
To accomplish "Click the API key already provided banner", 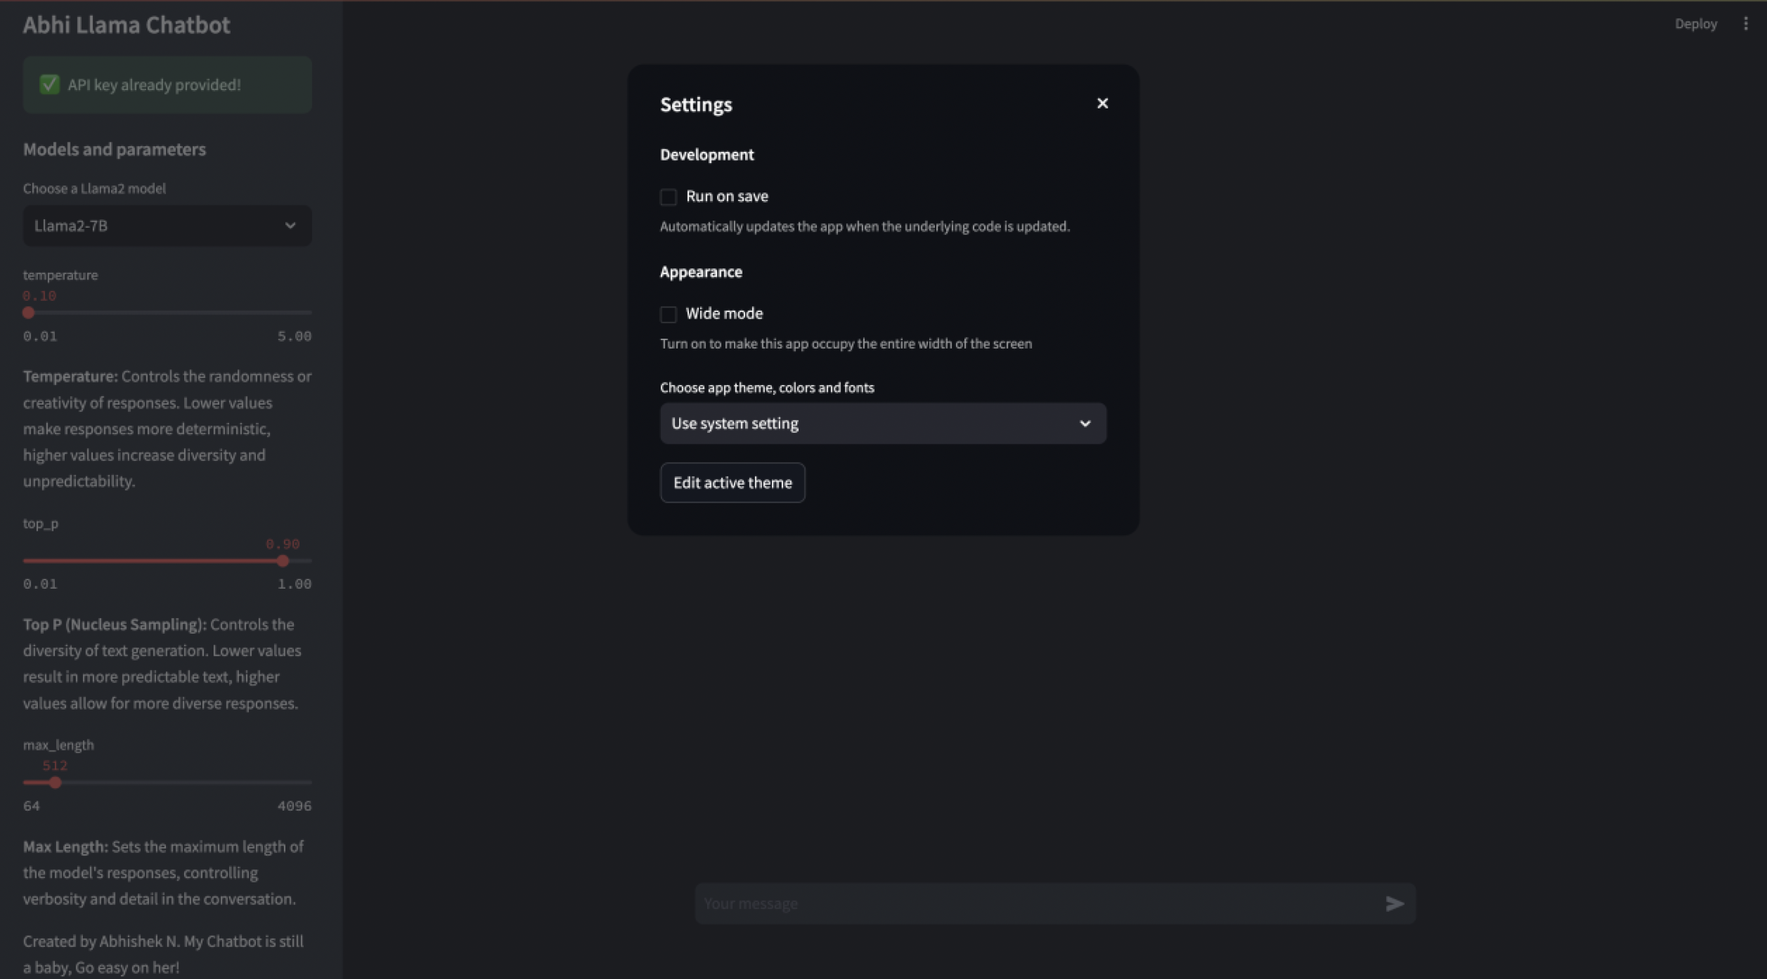I will [167, 85].
